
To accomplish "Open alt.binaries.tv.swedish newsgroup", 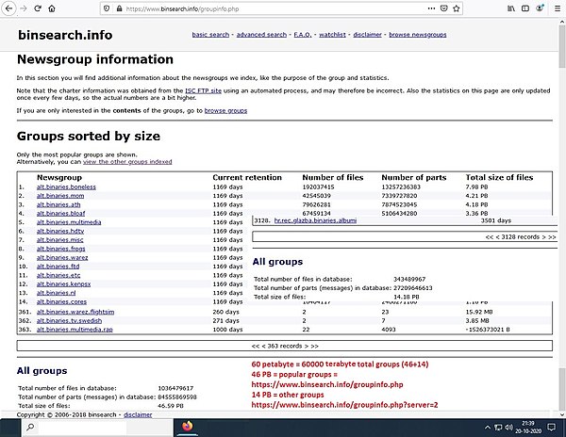I will point(69,320).
